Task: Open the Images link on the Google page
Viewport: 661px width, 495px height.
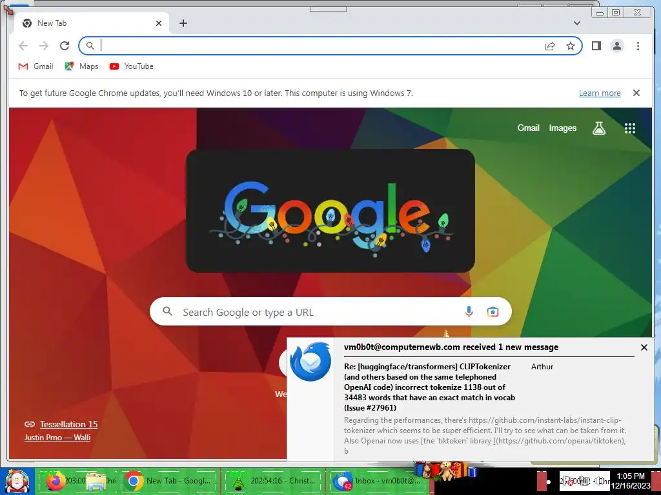Action: tap(562, 128)
